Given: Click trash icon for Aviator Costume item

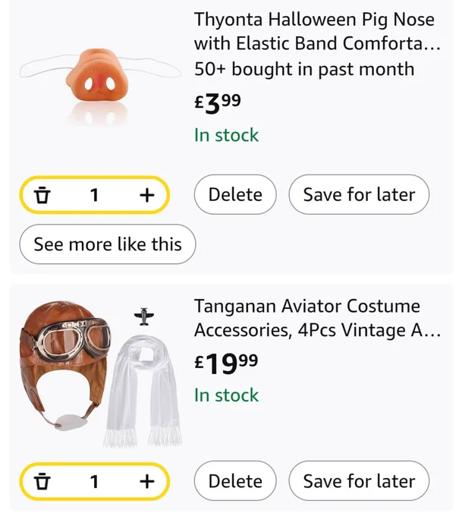Looking at the screenshot, I should click(x=42, y=481).
